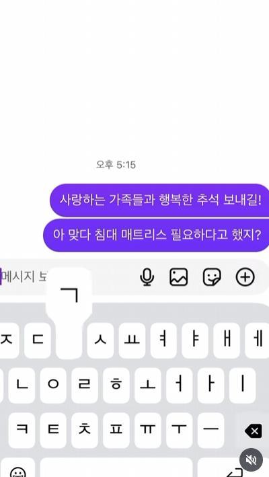Select the 추석 greeting message bubble
Image resolution: width=269 pixels, height=477 pixels.
(x=159, y=200)
